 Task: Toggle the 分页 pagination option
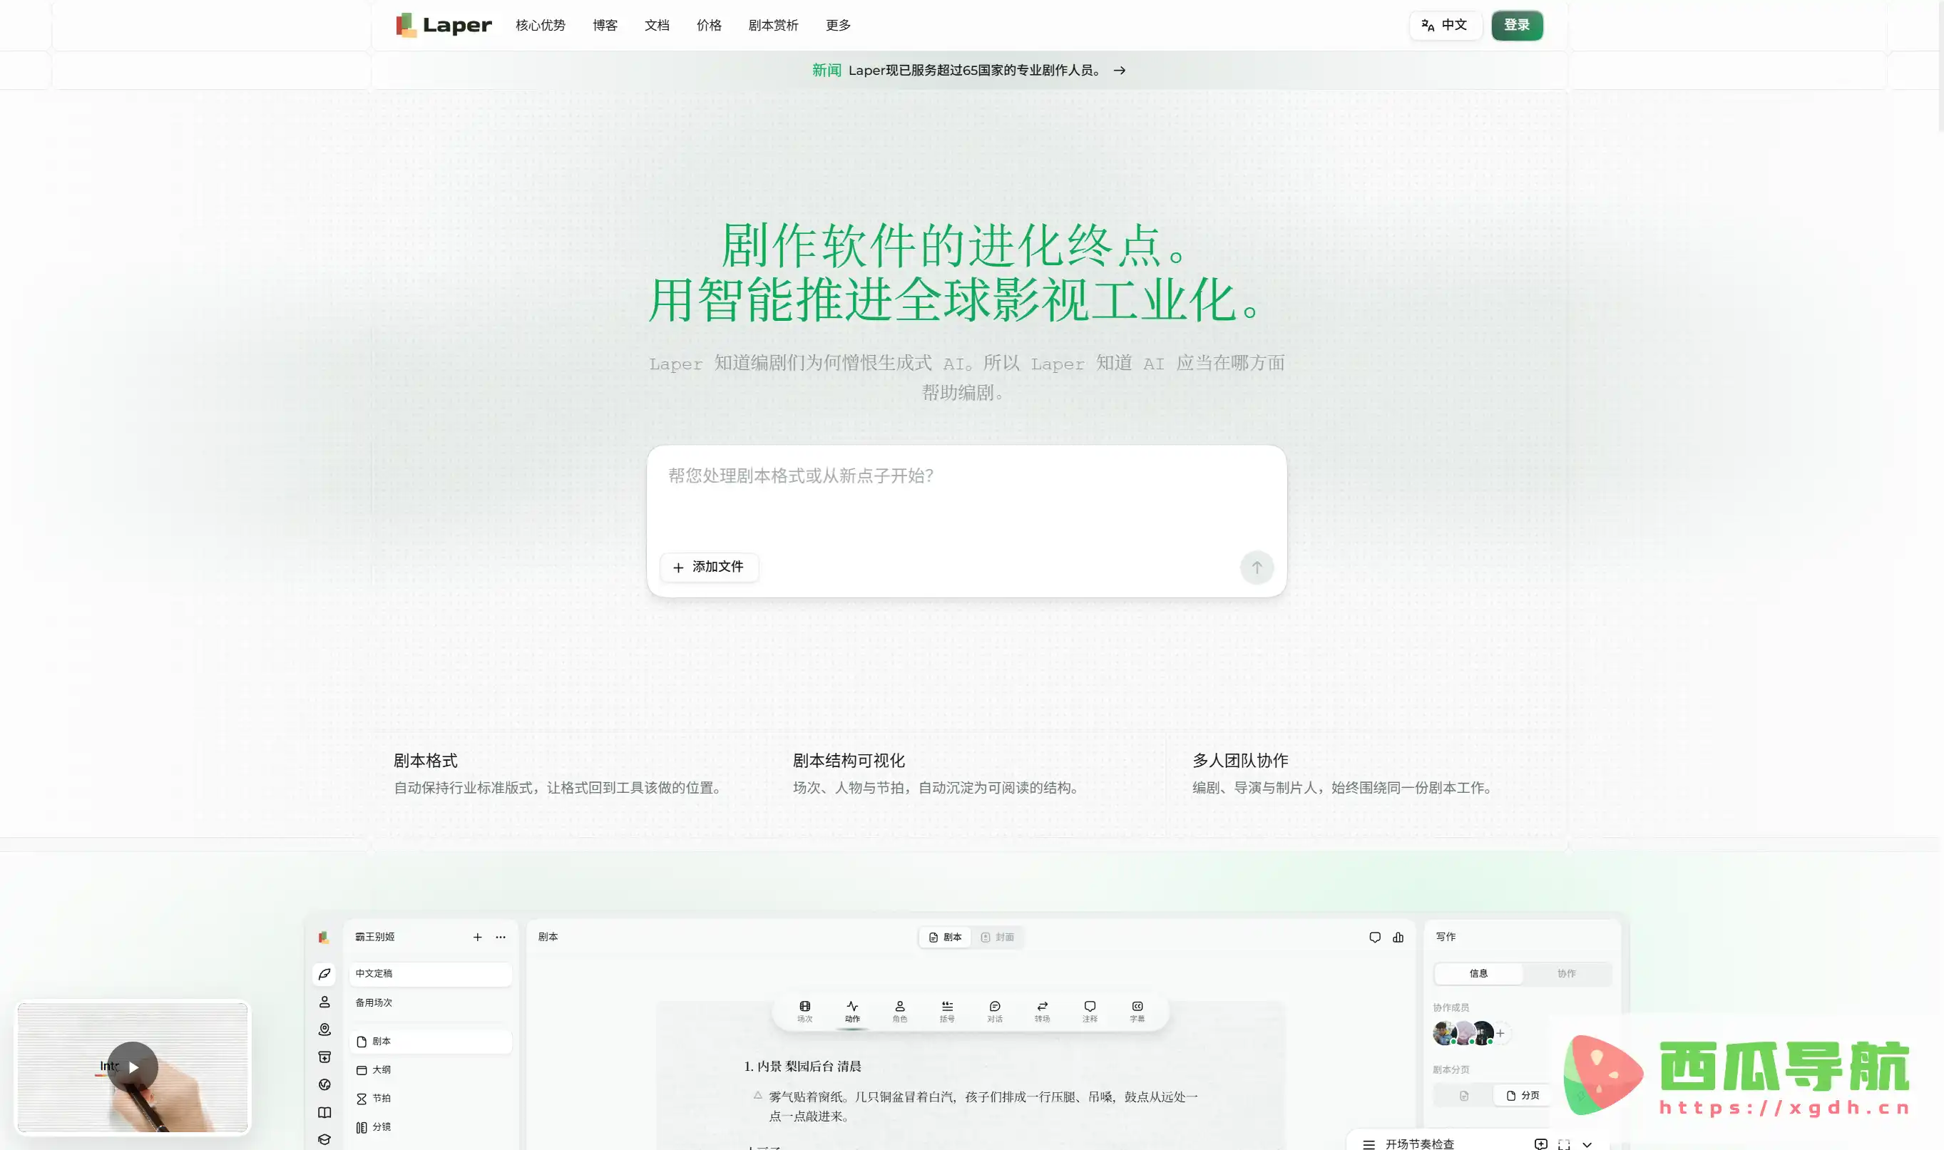coord(1523,1095)
